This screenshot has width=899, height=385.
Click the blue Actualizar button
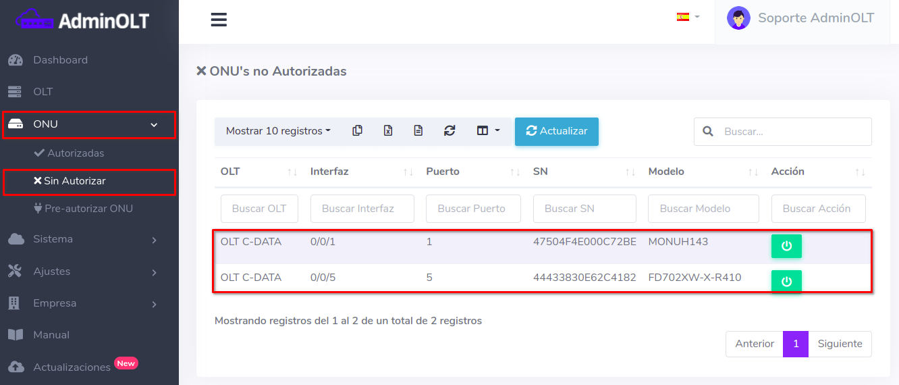[x=556, y=132]
